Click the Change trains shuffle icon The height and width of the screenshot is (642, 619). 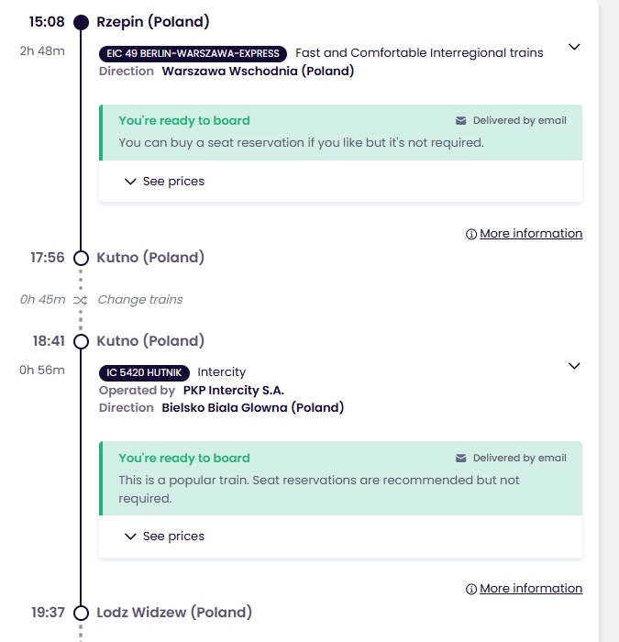81,300
